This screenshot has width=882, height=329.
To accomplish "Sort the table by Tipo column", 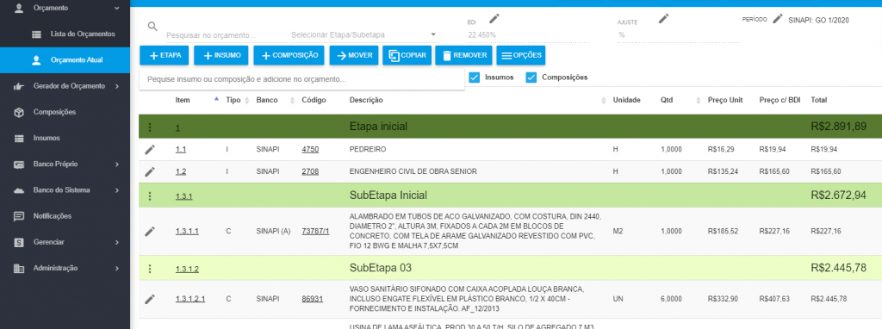I will [233, 100].
